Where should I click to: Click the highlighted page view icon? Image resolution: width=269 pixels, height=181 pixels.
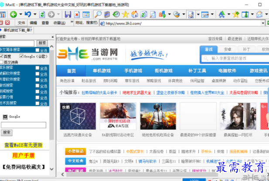tap(191, 14)
